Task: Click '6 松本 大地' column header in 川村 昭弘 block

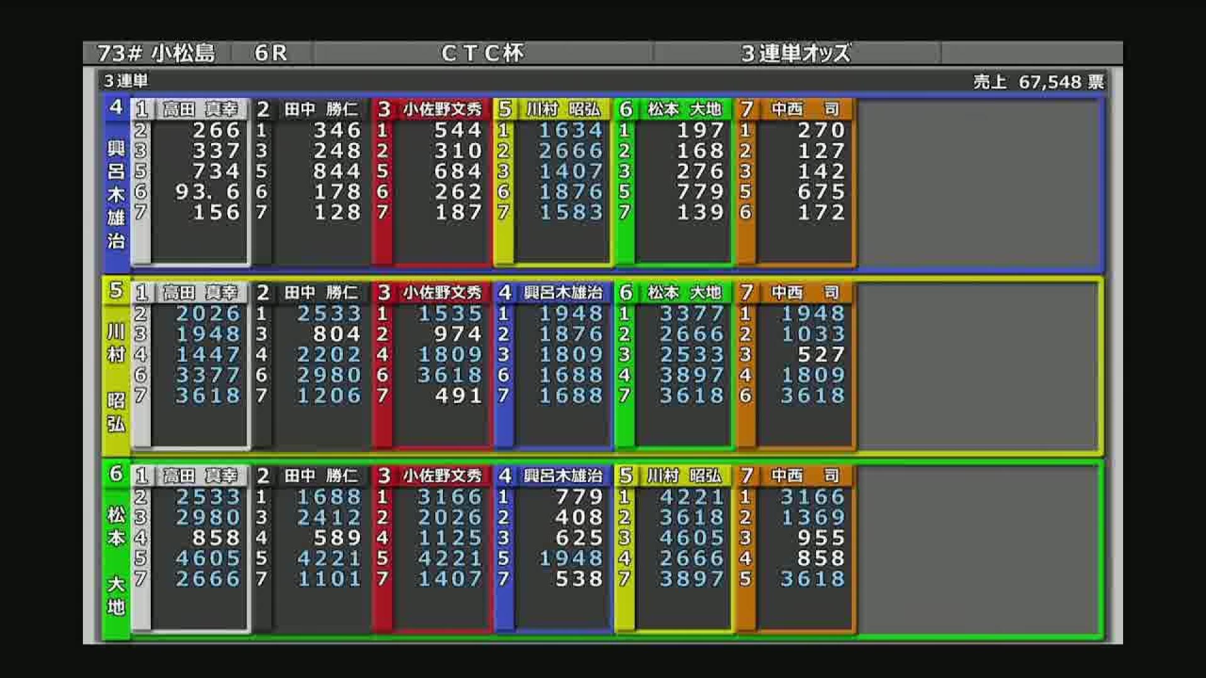Action: click(673, 293)
